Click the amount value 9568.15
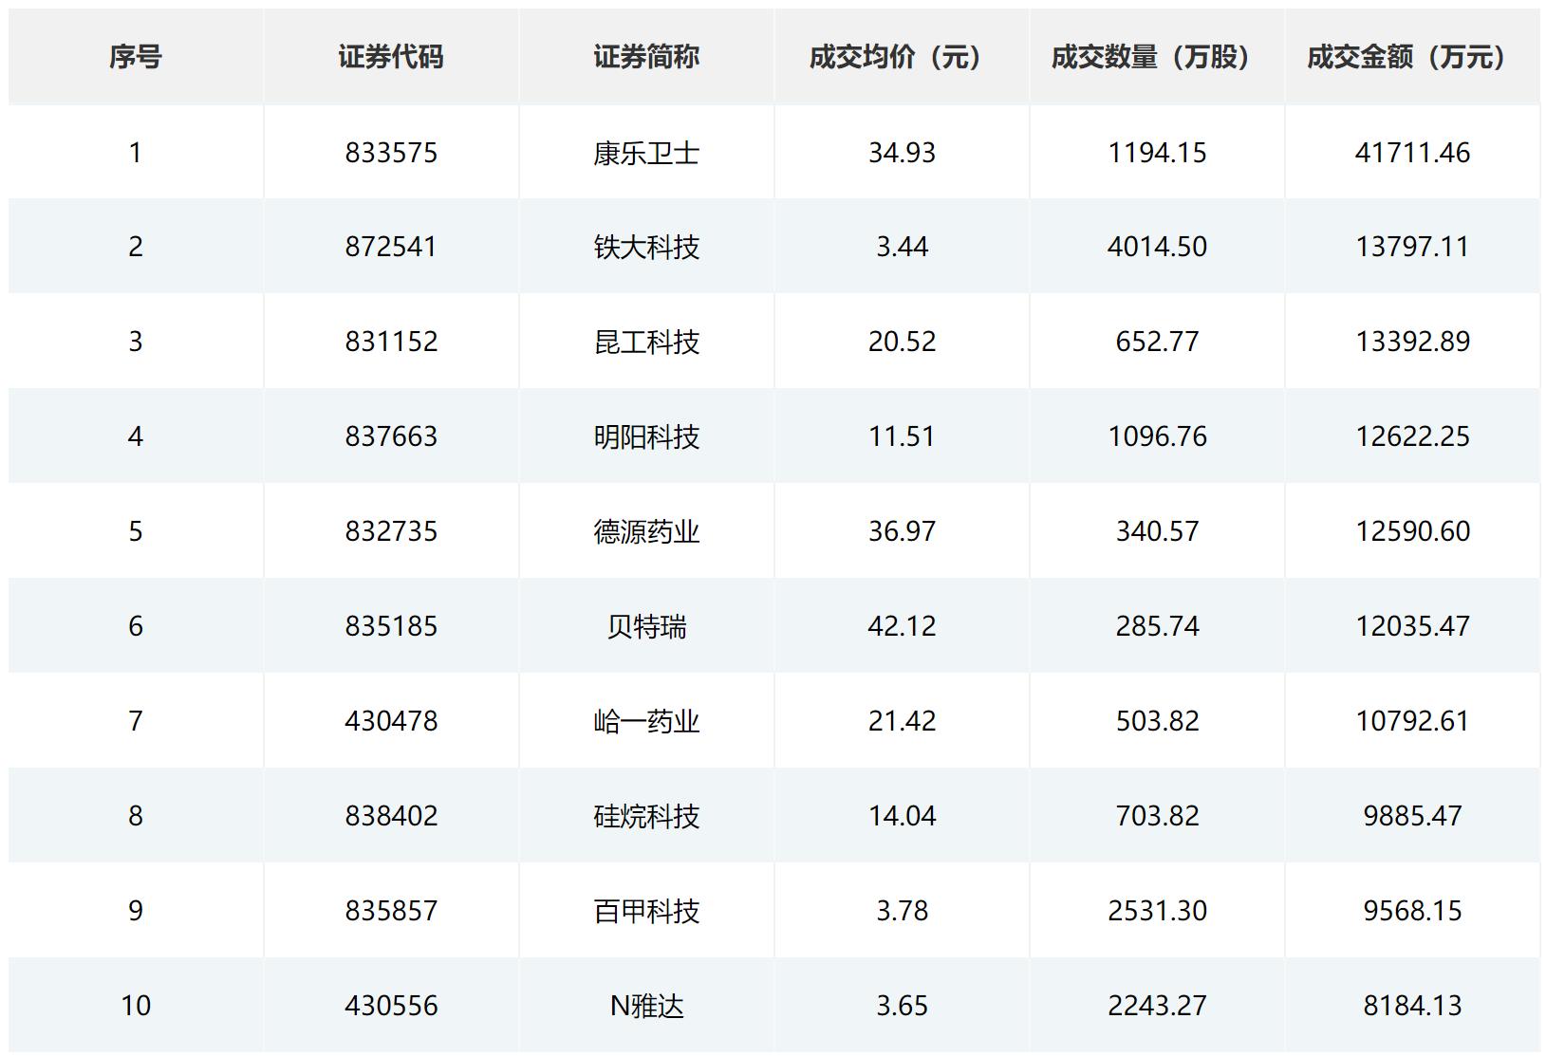This screenshot has height=1056, width=1546. [x=1412, y=911]
